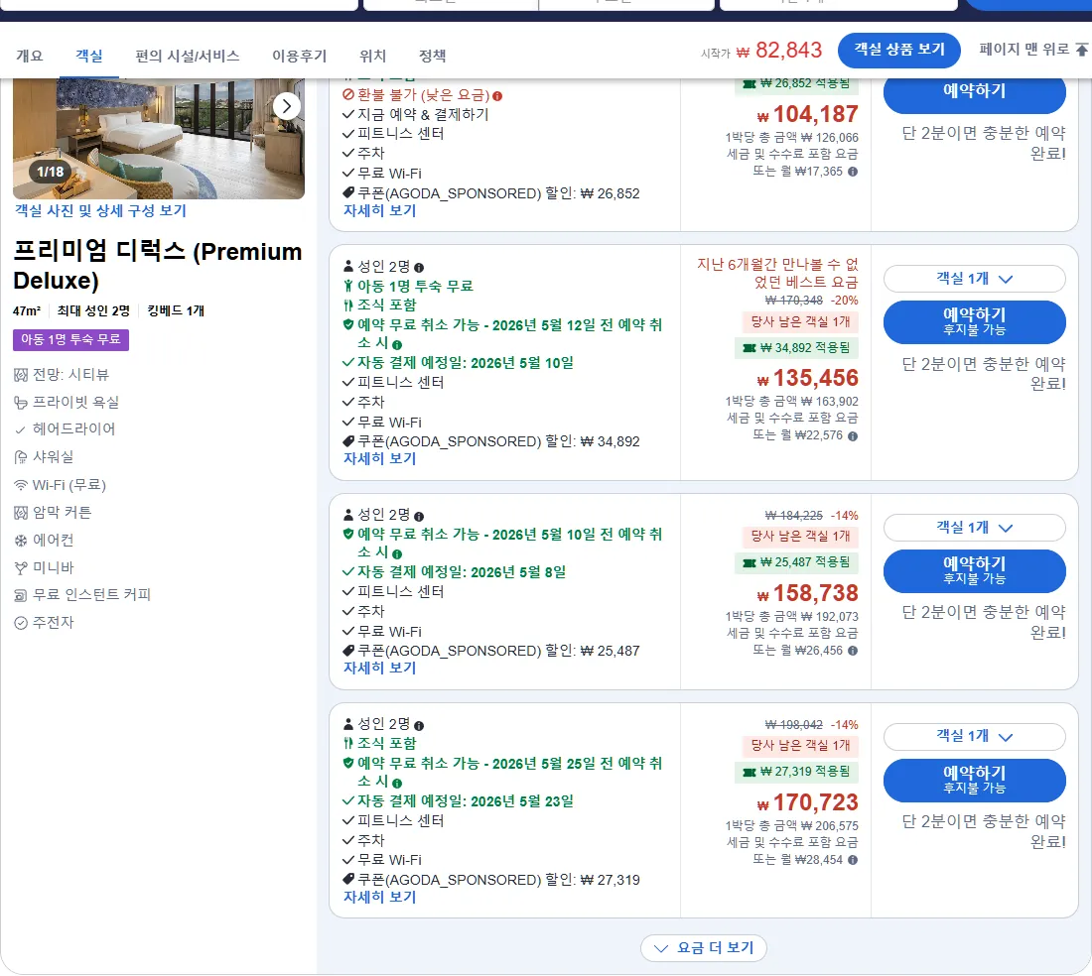This screenshot has width=1092, height=976.
Task: Click the child icon by 아동 1명 투숙 무료
Action: pyautogui.click(x=348, y=286)
